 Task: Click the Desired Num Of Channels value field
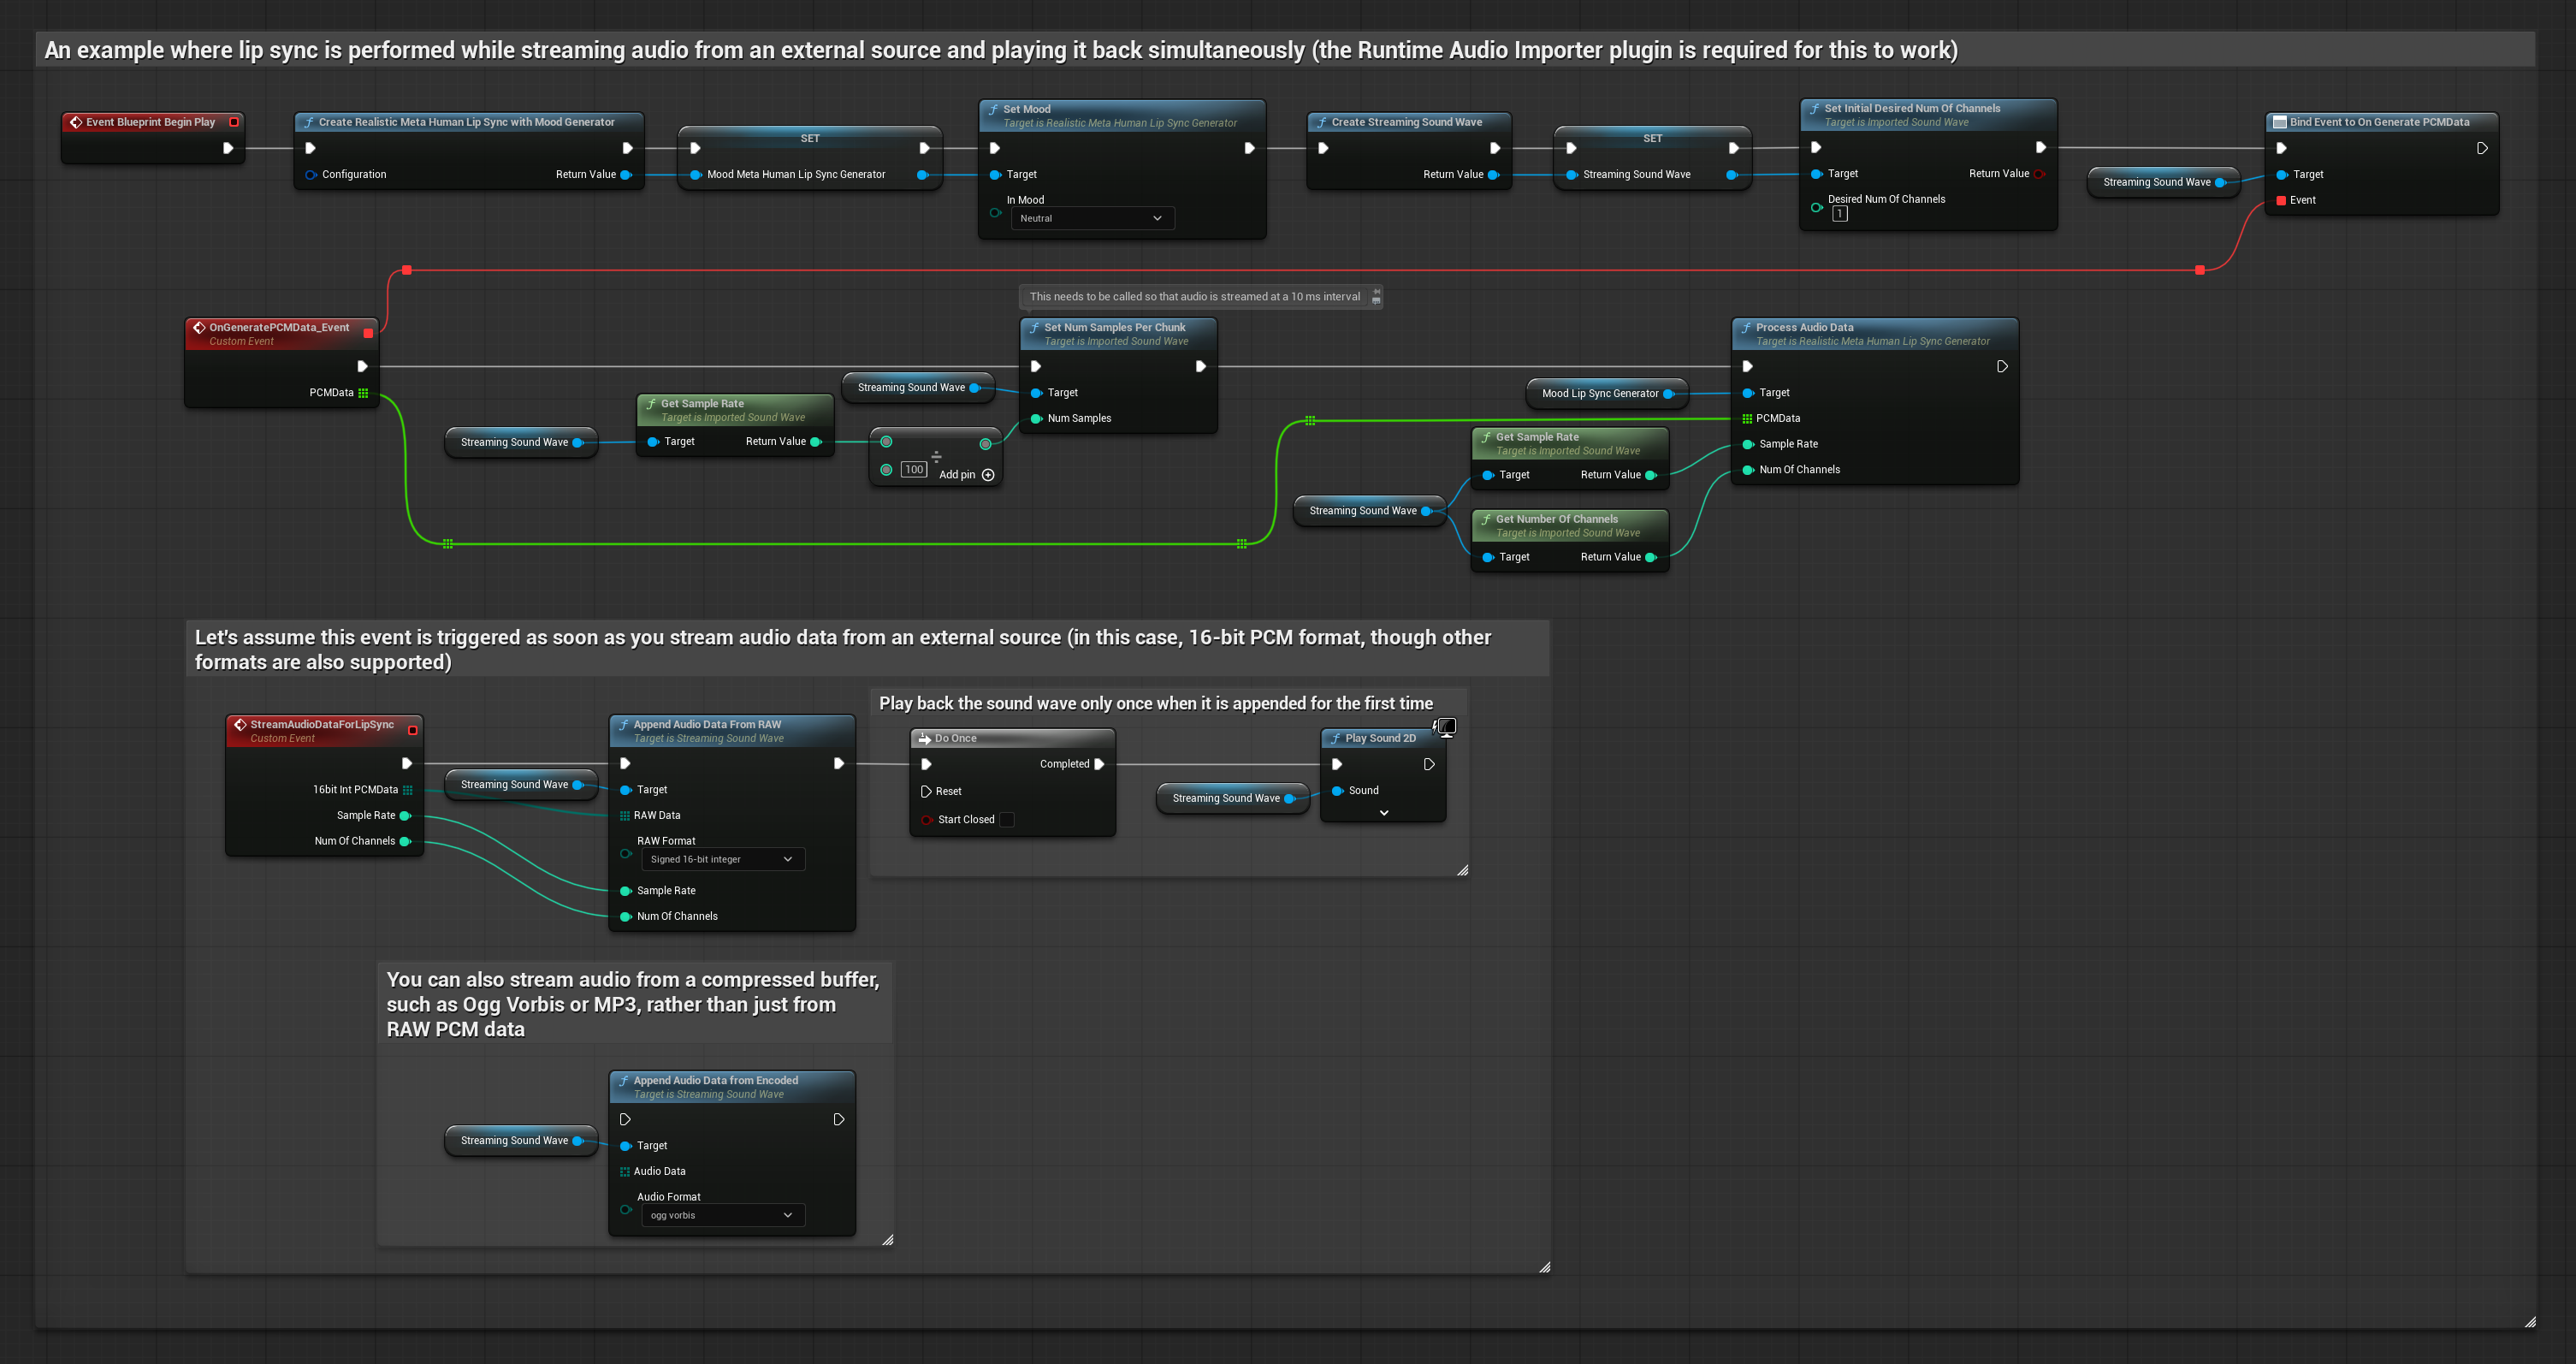1839,214
